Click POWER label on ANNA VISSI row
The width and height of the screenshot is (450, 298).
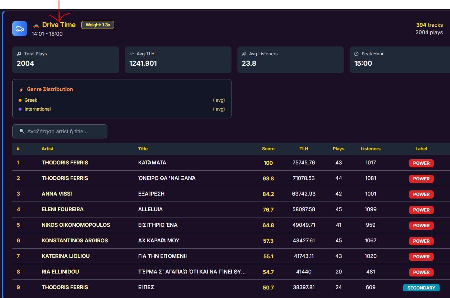point(421,194)
